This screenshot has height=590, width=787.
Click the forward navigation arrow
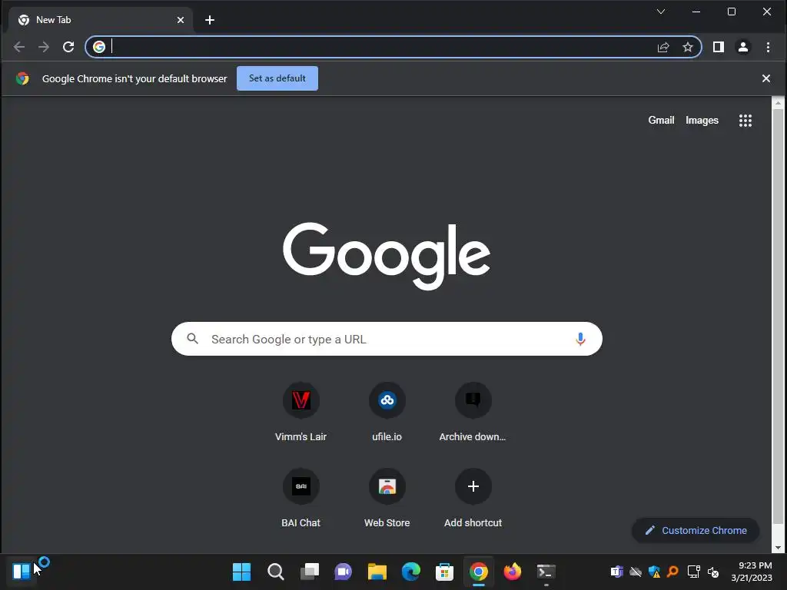[44, 47]
